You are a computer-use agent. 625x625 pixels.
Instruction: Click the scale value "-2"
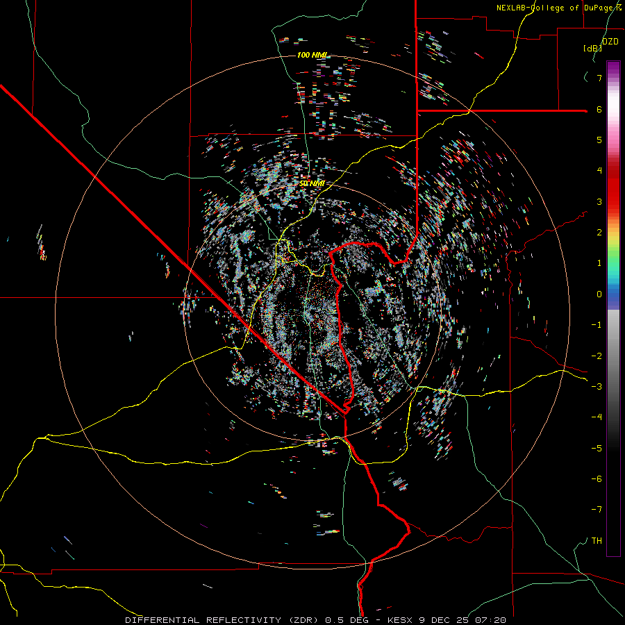597,356
